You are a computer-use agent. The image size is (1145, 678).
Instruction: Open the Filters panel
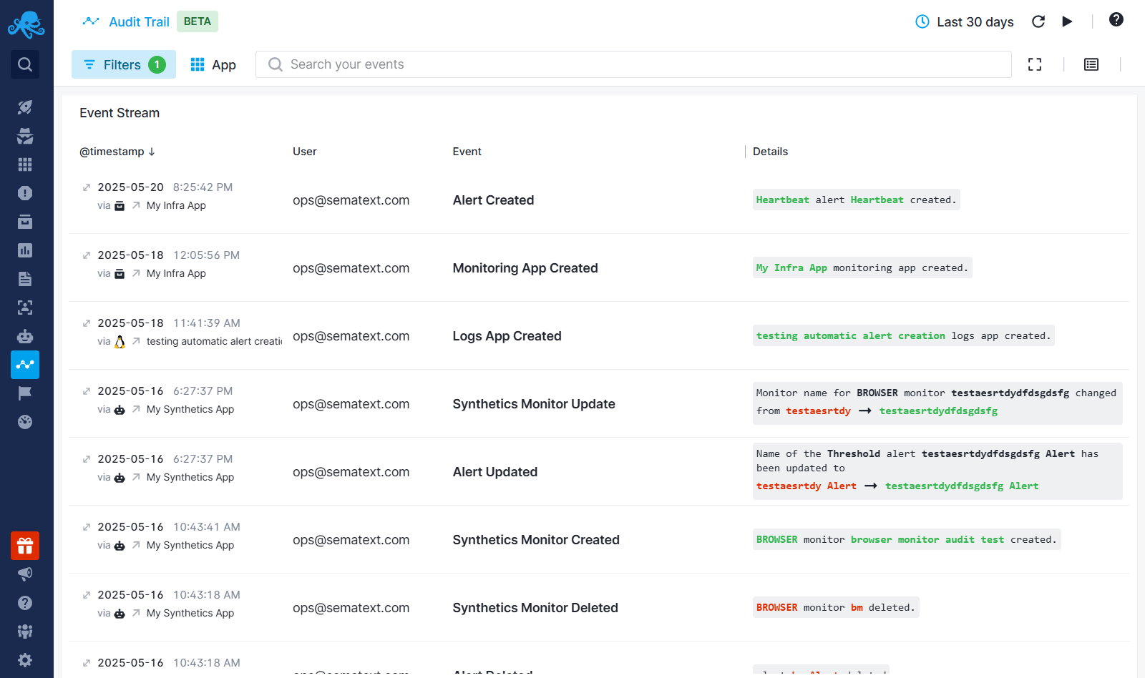124,65
